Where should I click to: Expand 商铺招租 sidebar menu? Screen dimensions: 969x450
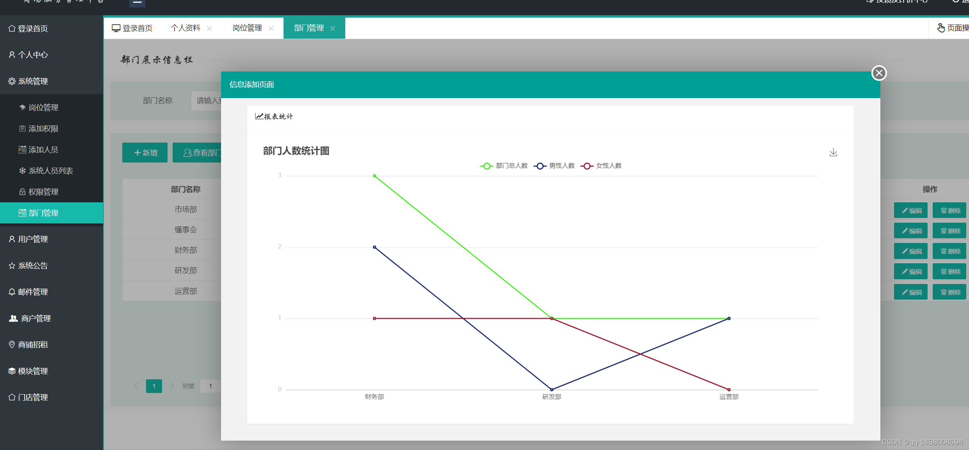pyautogui.click(x=52, y=345)
